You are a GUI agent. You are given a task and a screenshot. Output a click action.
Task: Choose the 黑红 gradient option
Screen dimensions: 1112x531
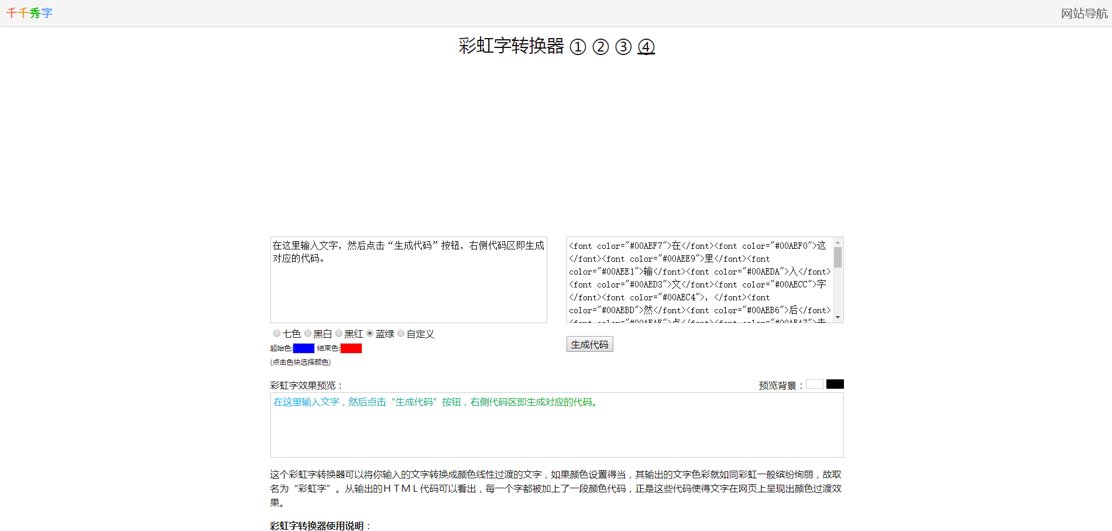coord(339,334)
